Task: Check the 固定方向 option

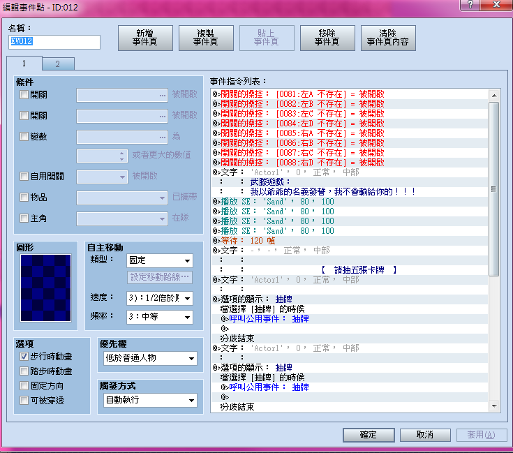Action: 24,386
